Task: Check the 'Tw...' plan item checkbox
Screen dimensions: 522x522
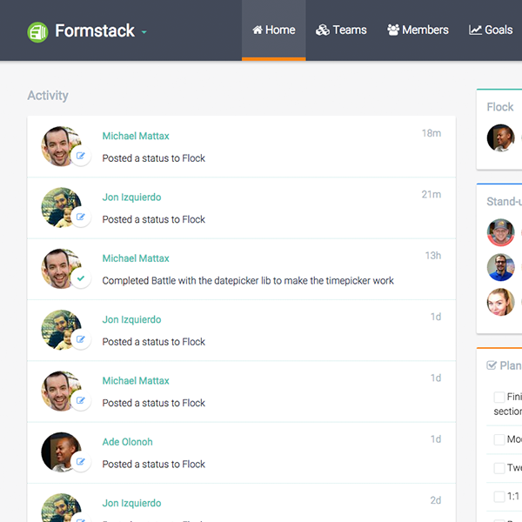Action: pos(499,468)
